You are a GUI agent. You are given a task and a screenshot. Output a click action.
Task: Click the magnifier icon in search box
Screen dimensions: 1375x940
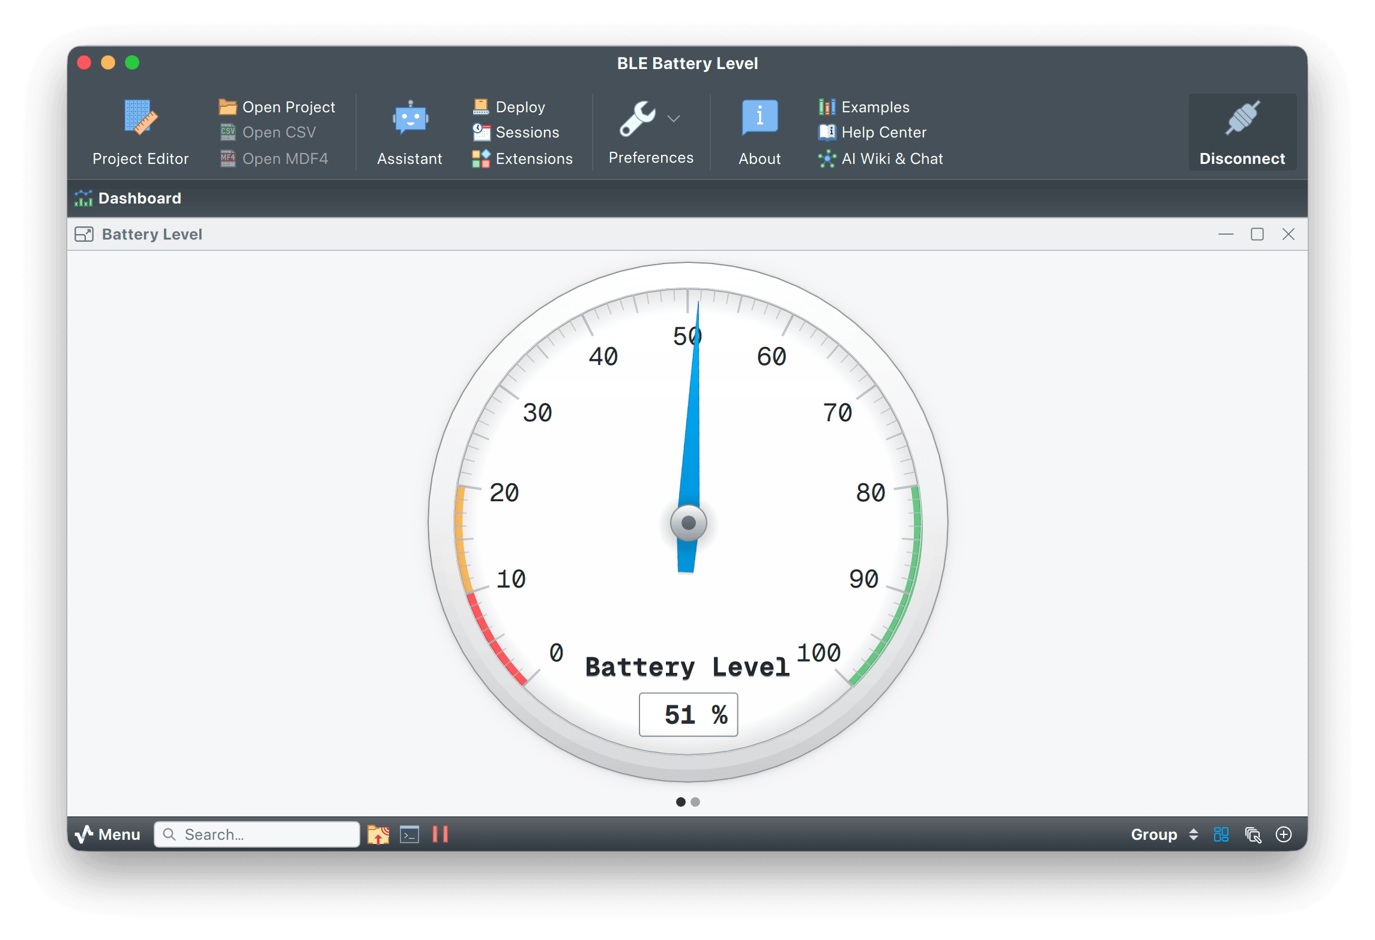point(169,834)
